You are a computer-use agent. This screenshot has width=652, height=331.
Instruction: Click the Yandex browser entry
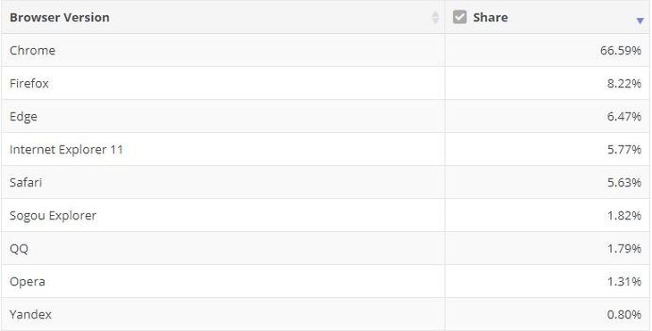coord(30,314)
